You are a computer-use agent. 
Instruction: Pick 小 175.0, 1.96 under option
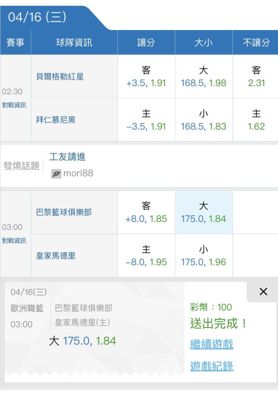pos(203,255)
